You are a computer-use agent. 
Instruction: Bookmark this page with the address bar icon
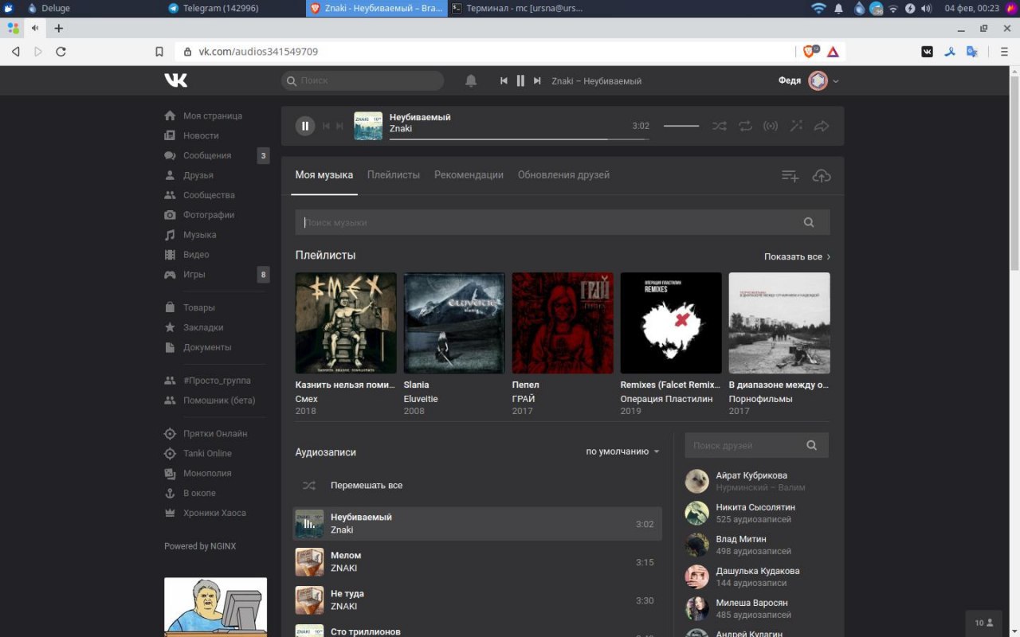click(x=159, y=52)
